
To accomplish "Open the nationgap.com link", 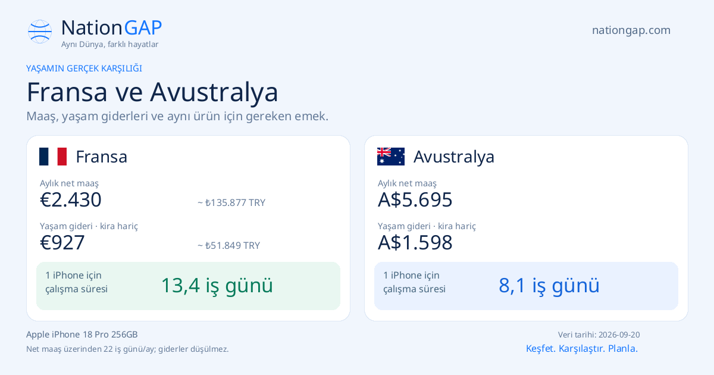I will click(631, 30).
